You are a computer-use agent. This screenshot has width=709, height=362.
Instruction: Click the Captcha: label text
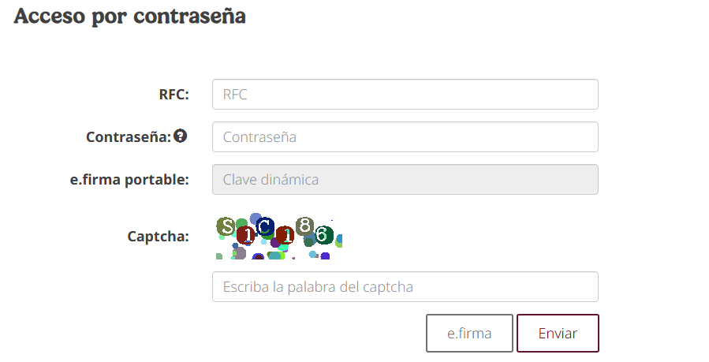tap(159, 237)
